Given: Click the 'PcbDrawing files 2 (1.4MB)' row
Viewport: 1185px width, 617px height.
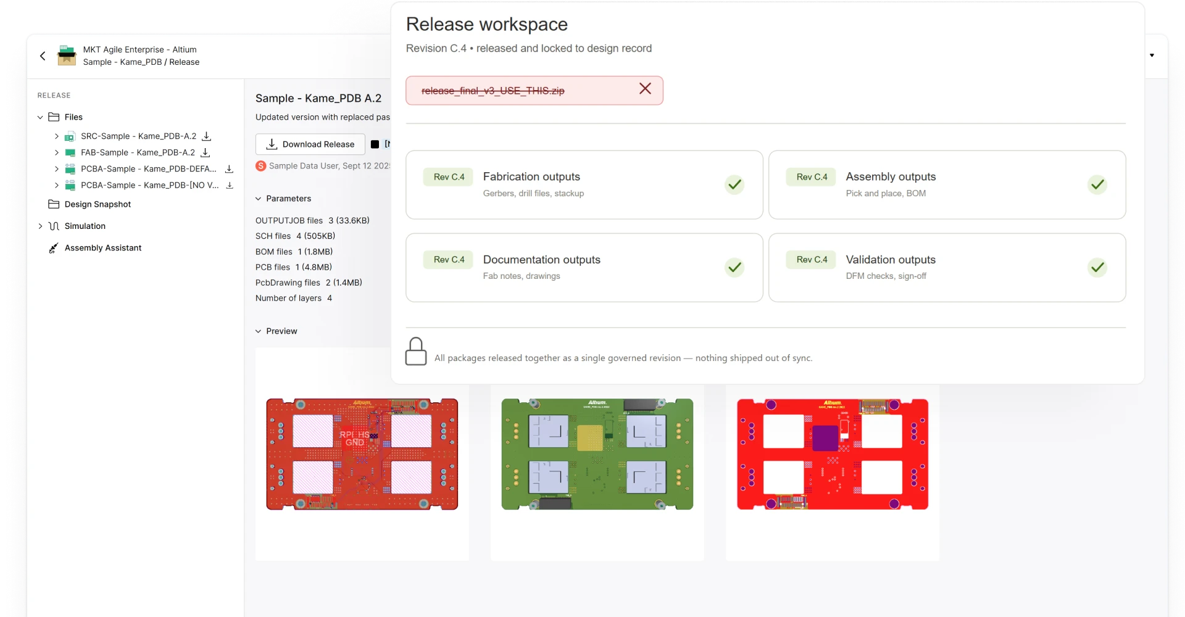Looking at the screenshot, I should (x=309, y=283).
